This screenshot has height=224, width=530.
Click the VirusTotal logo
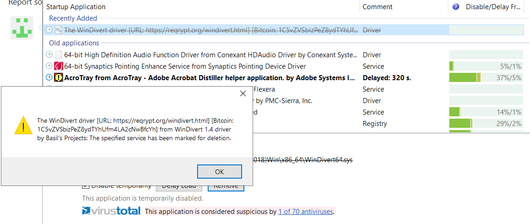coord(111,212)
